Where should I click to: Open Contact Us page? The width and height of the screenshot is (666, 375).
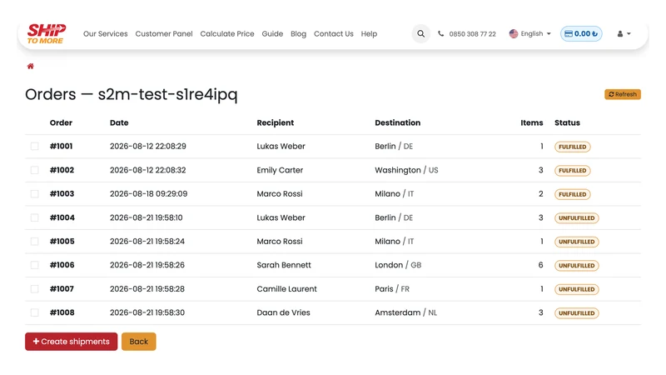[334, 33]
